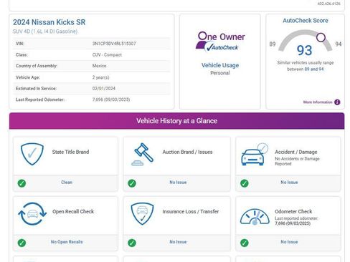This screenshot has height=262, width=350.
Task: Click No Issue under Accident / Damage
Action: [x=289, y=183]
